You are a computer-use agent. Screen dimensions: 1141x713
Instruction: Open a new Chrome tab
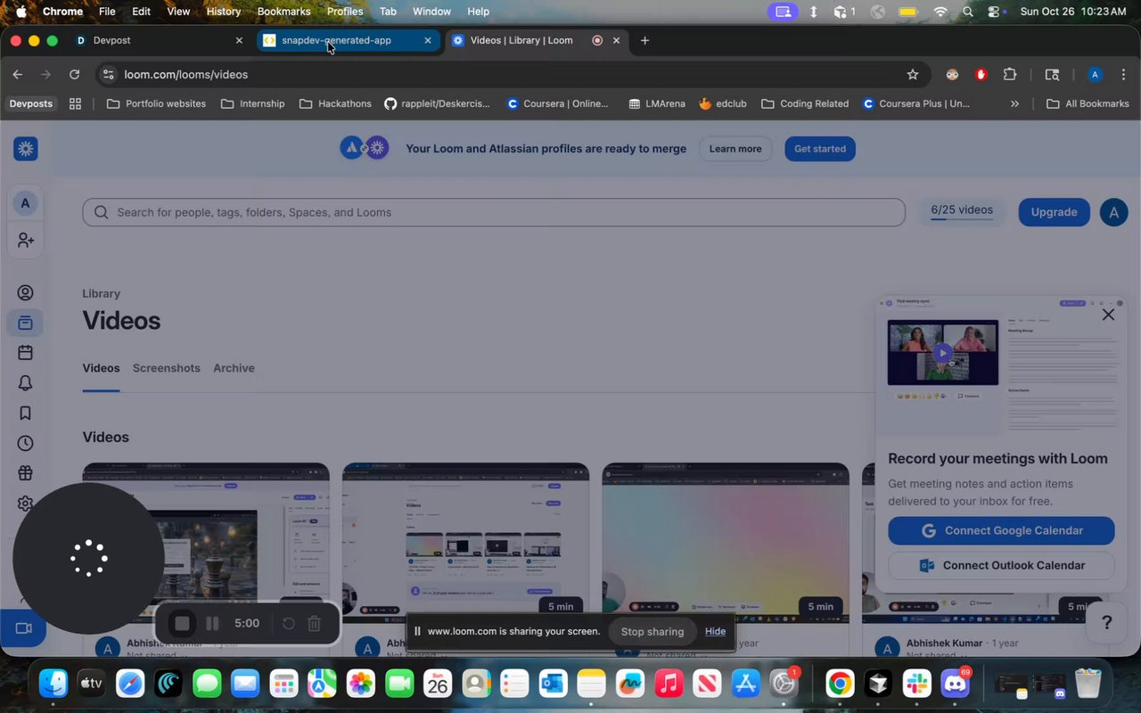click(644, 40)
